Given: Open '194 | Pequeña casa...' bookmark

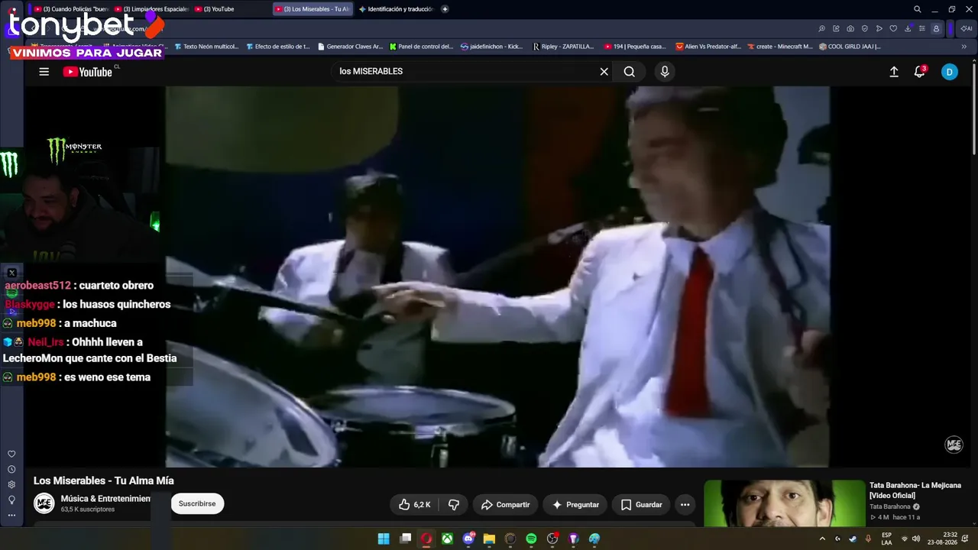Looking at the screenshot, I should (x=635, y=47).
